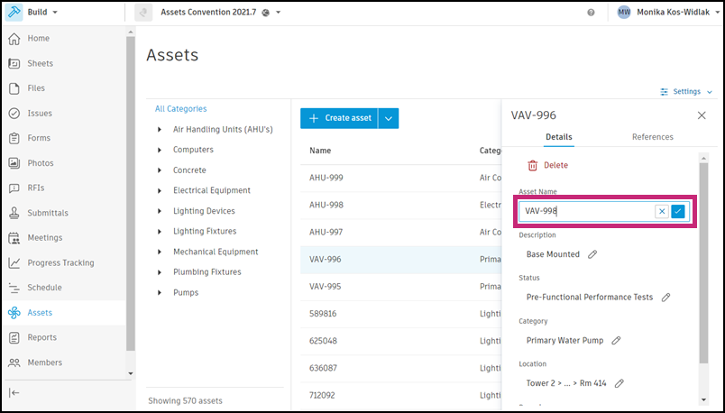The image size is (725, 413).
Task: Edit Status using pencil icon
Action: click(x=666, y=297)
